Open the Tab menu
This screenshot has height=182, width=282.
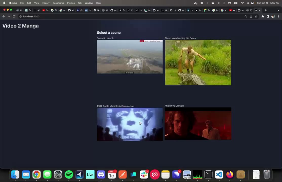tap(80, 3)
